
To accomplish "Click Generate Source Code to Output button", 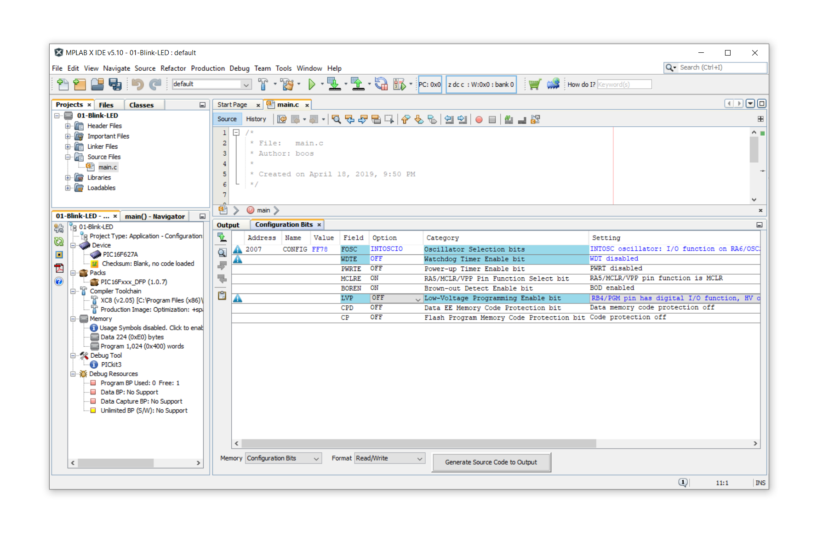I will point(491,462).
